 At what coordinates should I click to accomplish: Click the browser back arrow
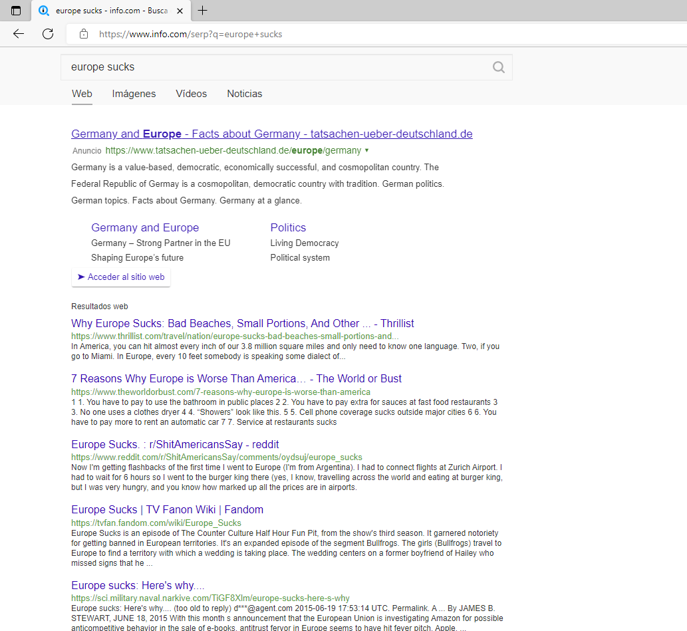[19, 34]
